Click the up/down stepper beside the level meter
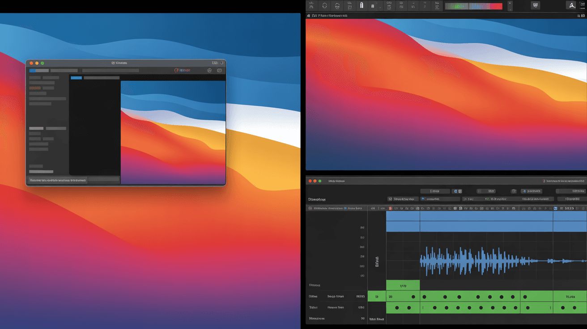This screenshot has height=329, width=587. point(510,6)
